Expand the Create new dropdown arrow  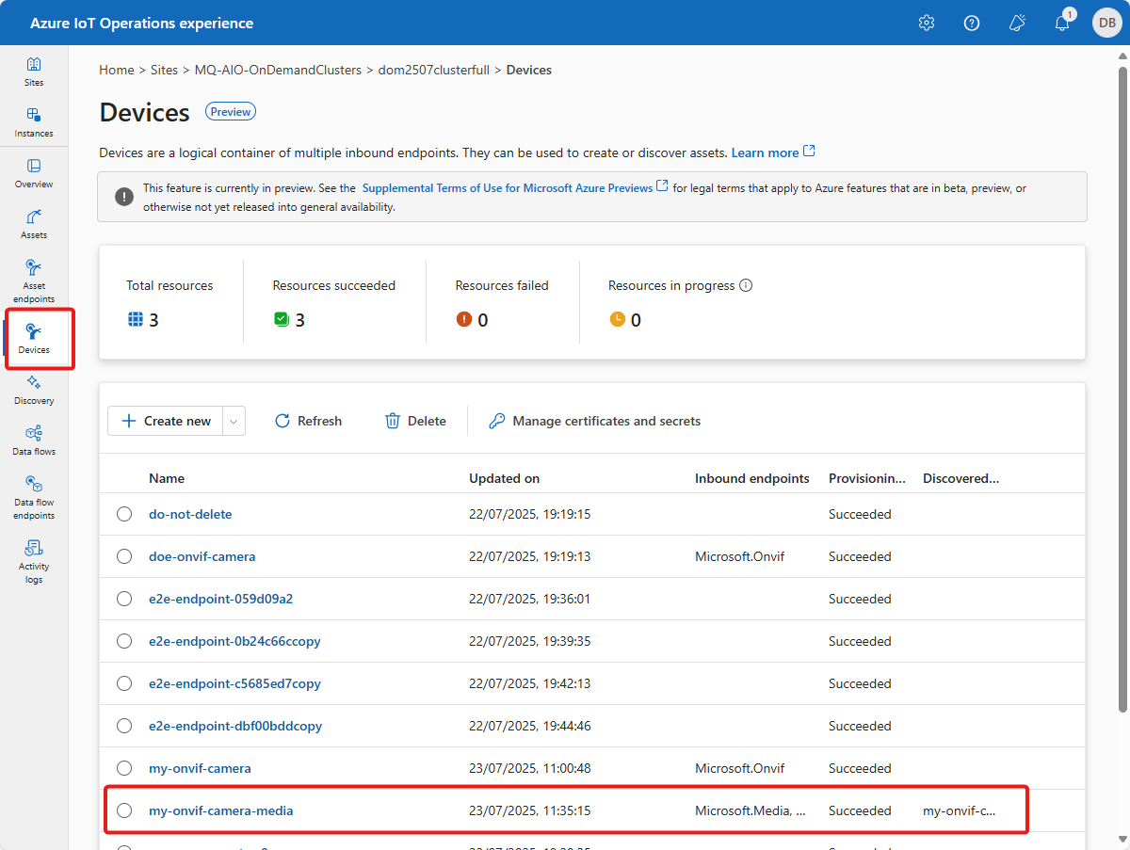pos(234,421)
